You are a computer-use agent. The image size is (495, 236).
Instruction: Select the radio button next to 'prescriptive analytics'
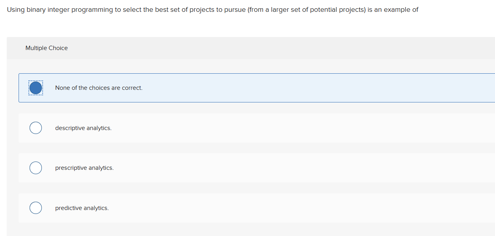coord(36,167)
